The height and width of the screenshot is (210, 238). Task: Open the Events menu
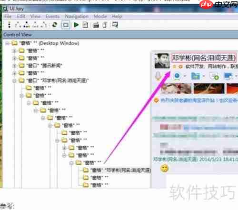tap(53, 16)
